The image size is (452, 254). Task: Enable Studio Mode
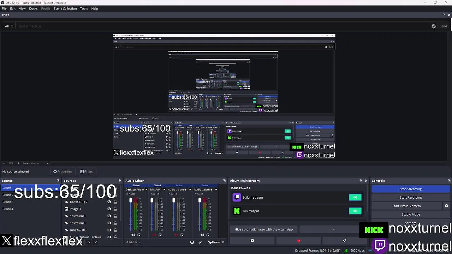pos(411,214)
